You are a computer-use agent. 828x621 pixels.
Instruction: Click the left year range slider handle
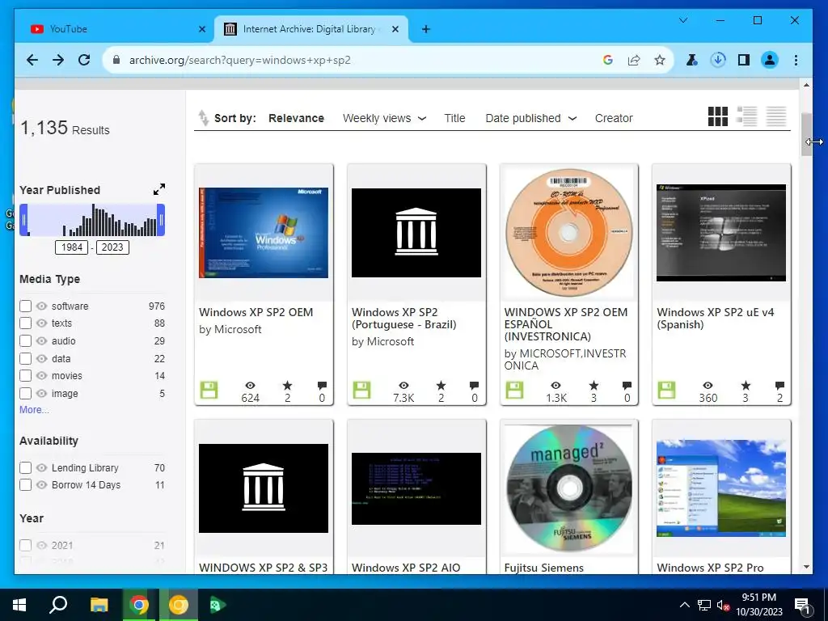(23, 220)
